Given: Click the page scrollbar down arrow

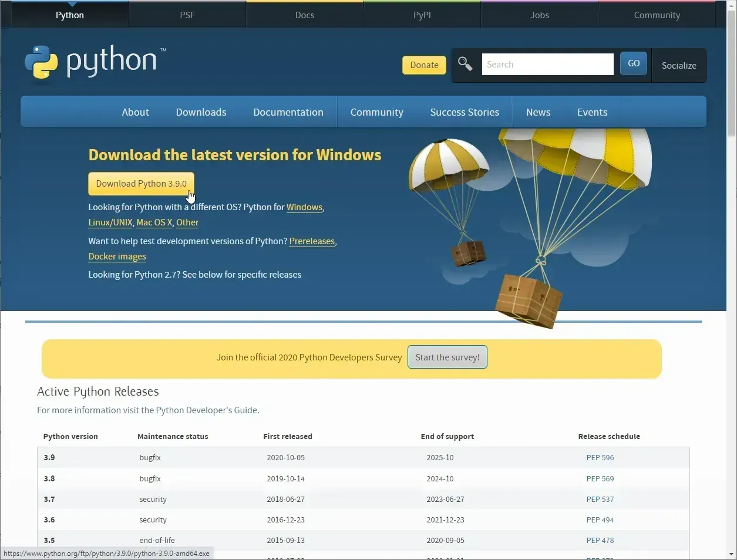Looking at the screenshot, I should coord(732,555).
